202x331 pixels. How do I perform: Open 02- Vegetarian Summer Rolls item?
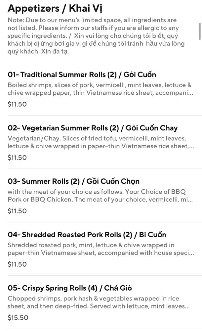click(93, 128)
